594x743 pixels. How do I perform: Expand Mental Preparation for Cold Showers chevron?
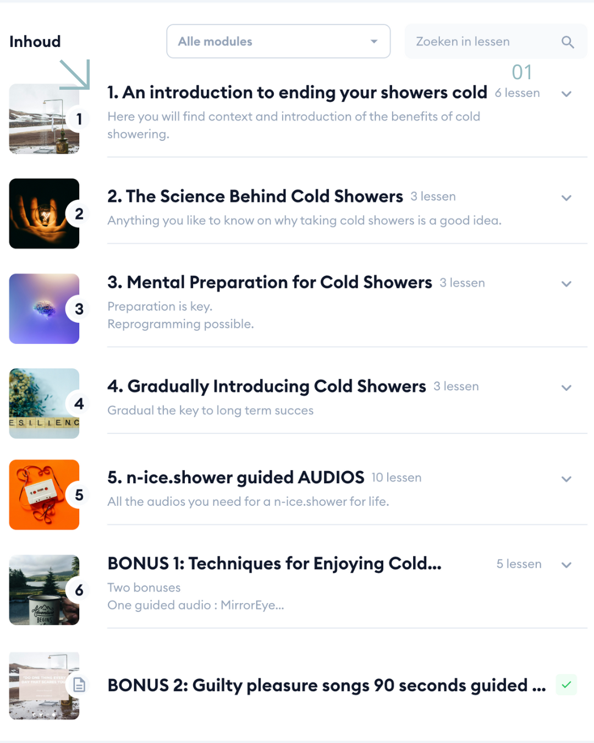click(x=566, y=284)
